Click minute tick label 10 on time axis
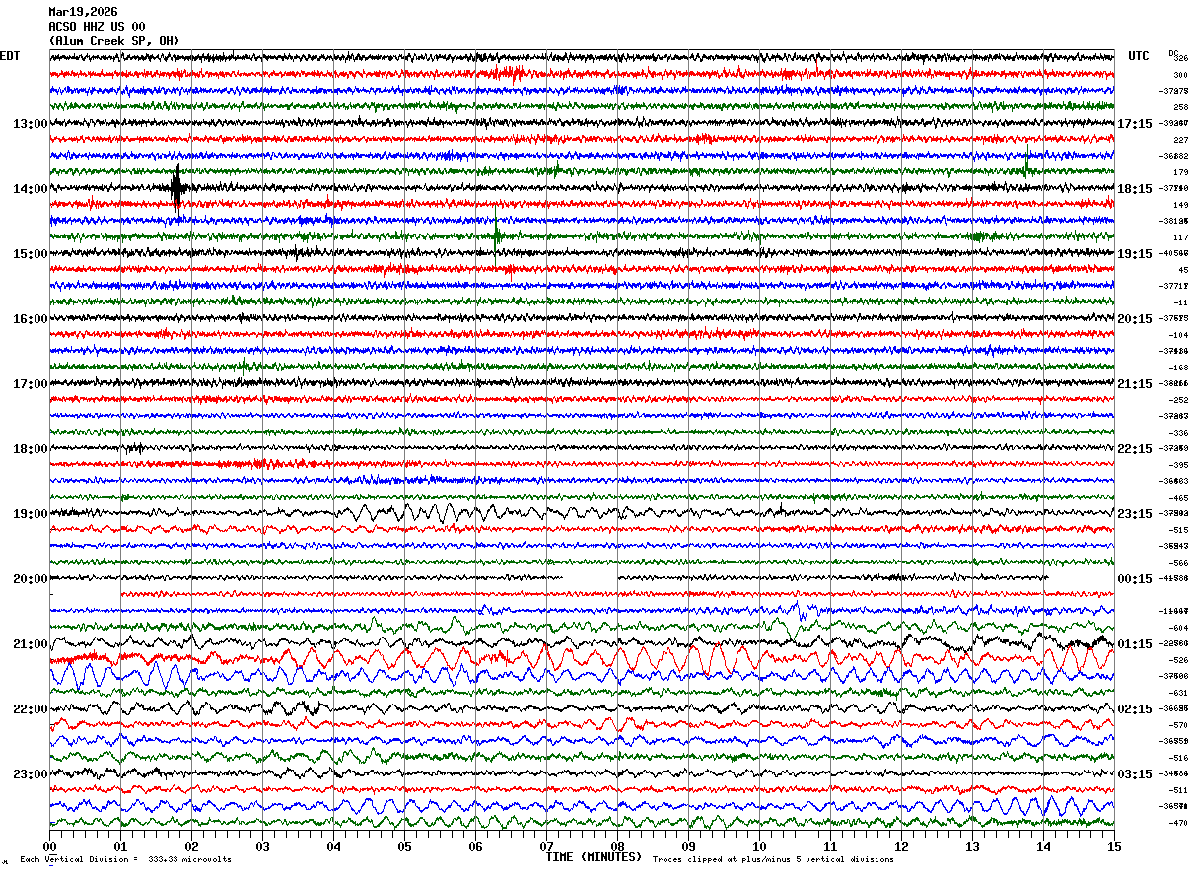The image size is (1193, 873). click(759, 846)
